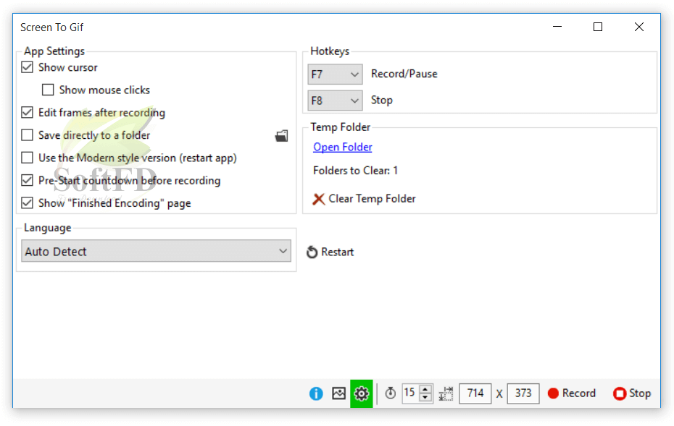Expand the Auto Detect language dropdown
This screenshot has width=674, height=426.
click(156, 251)
